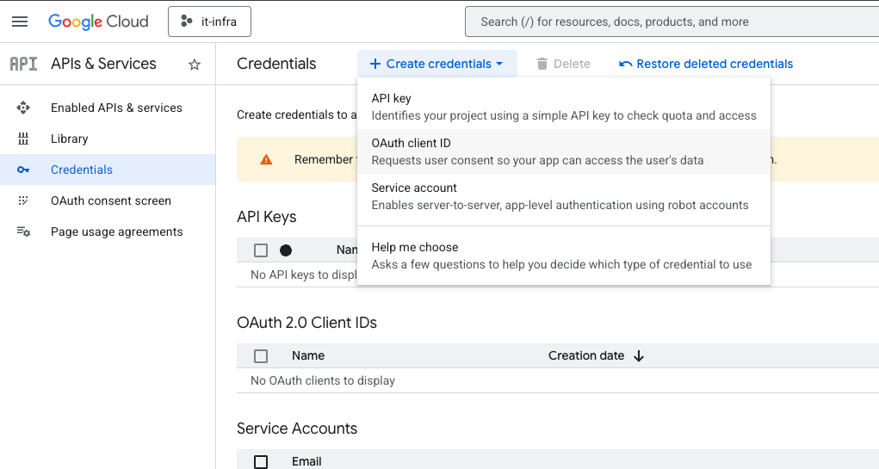Screen dimensions: 879x469
Task: Click the Google Cloud logo
Action: click(98, 22)
